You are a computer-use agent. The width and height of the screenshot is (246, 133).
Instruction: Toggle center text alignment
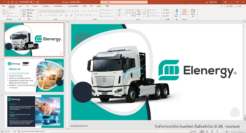pyautogui.click(x=81, y=15)
